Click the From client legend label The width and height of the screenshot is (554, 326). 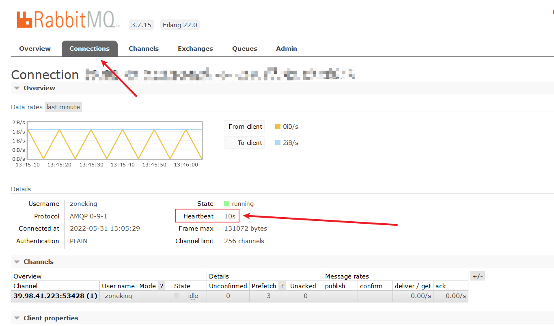tap(245, 127)
